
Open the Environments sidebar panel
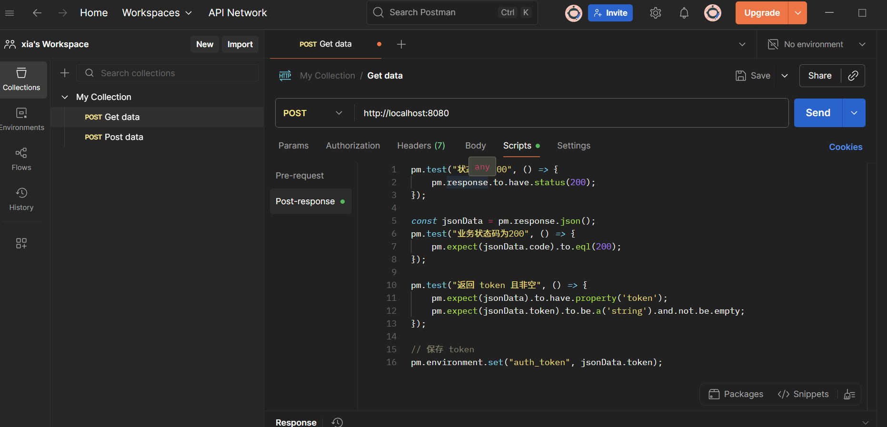click(21, 119)
